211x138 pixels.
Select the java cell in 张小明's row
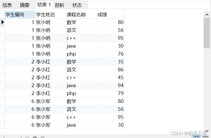point(82,46)
